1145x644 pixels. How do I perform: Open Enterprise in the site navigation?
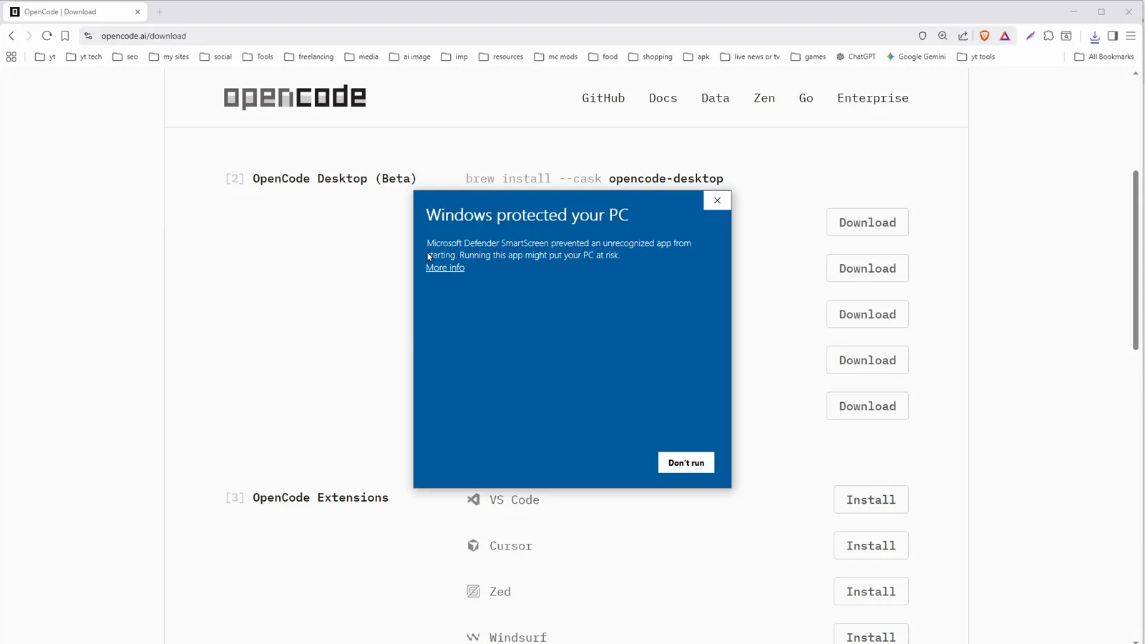click(873, 98)
